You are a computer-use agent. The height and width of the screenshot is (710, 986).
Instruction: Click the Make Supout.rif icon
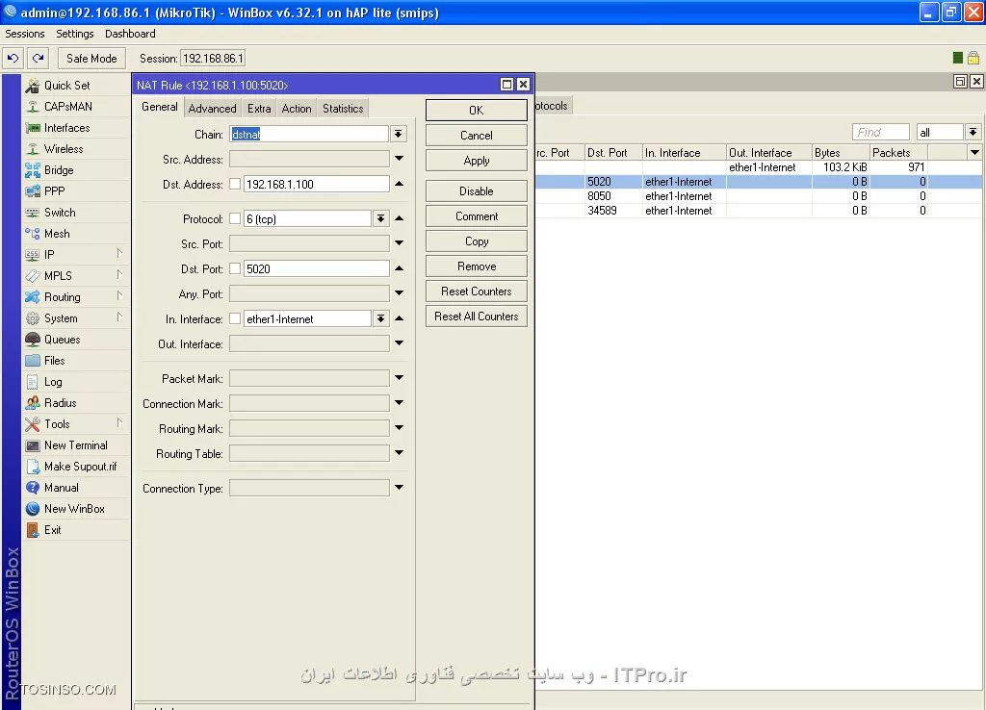coord(33,467)
